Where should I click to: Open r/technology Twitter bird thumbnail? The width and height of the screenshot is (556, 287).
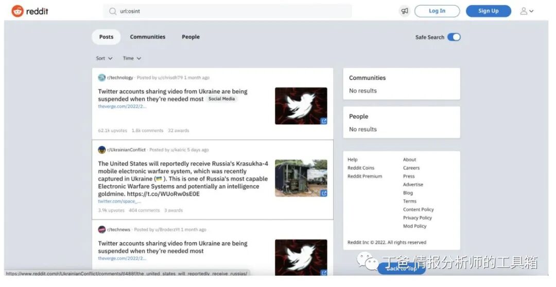tap(301, 106)
